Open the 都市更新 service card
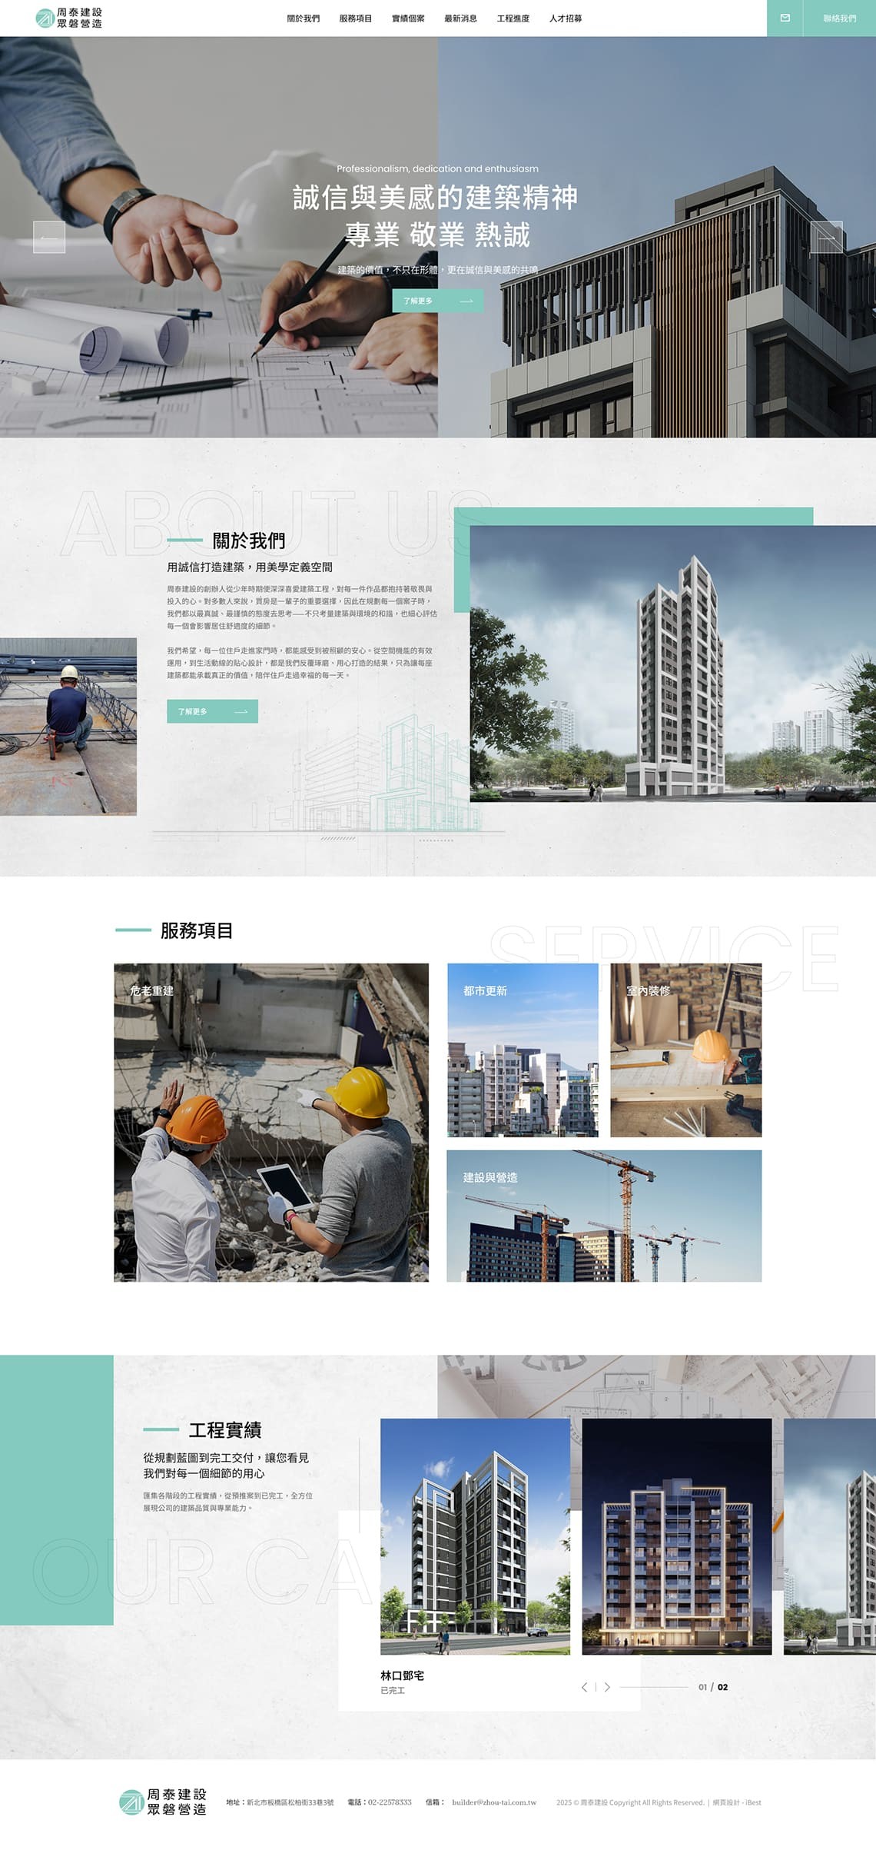This screenshot has width=876, height=1850. (523, 1050)
